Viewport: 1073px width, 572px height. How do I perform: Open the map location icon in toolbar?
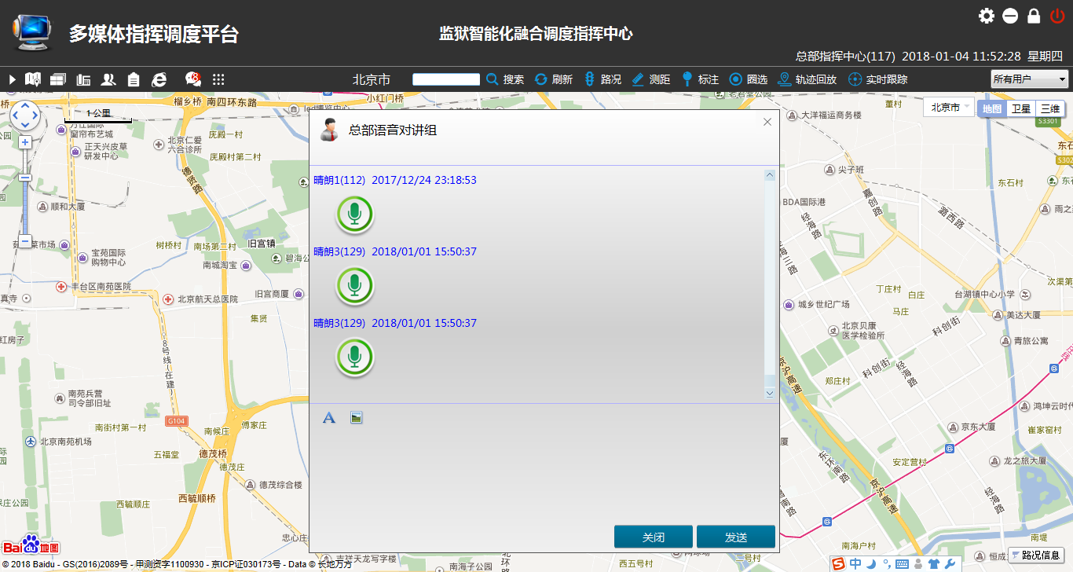click(33, 79)
